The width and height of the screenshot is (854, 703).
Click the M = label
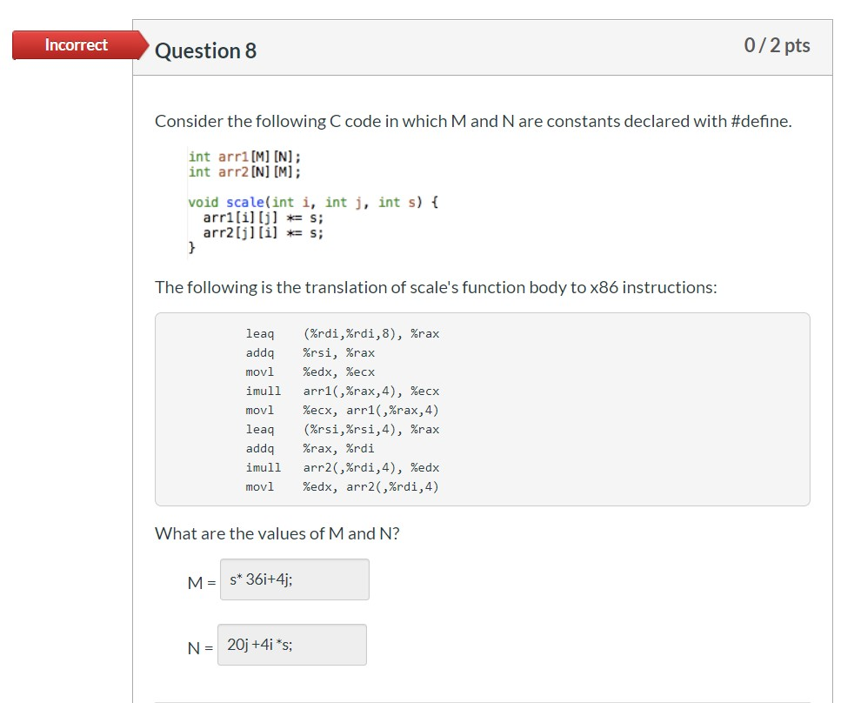point(202,582)
